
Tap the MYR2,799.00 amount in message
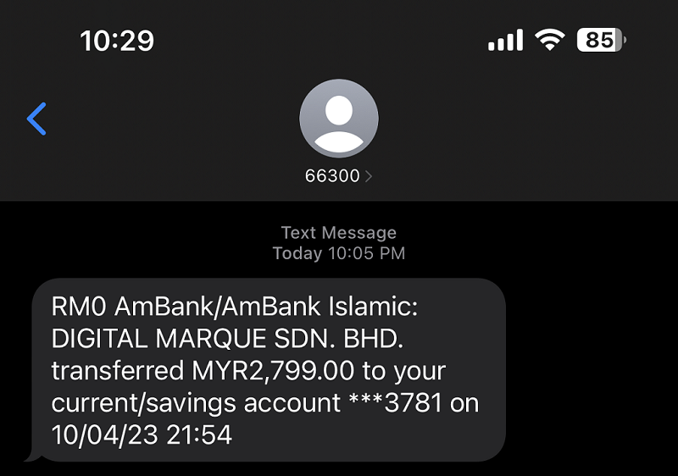click(272, 371)
